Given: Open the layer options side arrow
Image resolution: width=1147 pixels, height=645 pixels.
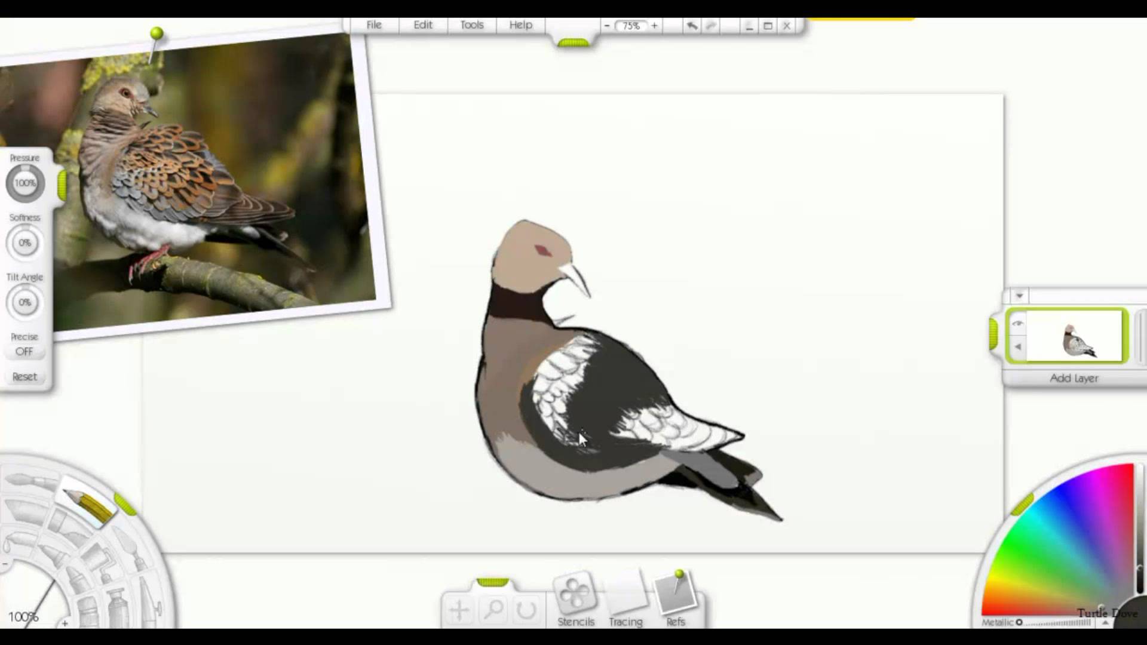Looking at the screenshot, I should pyautogui.click(x=1018, y=347).
